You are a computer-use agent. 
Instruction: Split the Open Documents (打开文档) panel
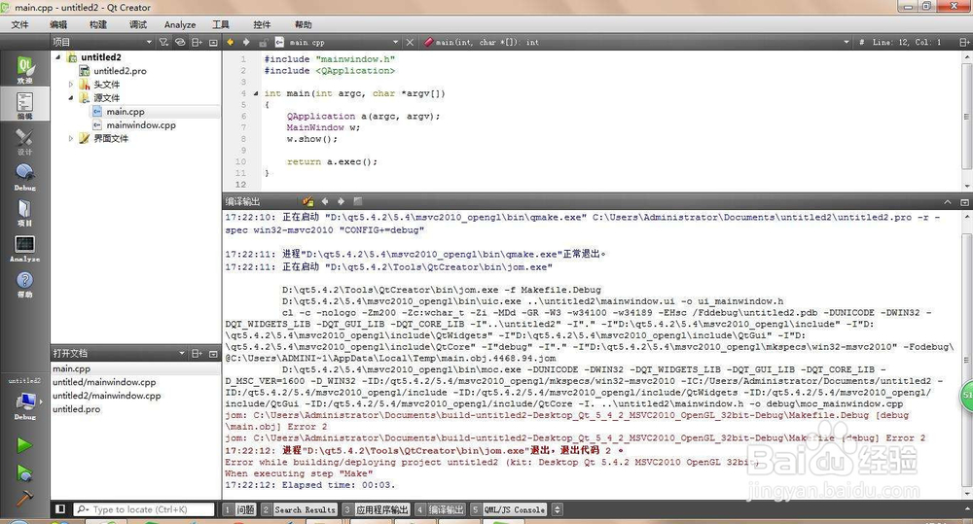(x=197, y=354)
